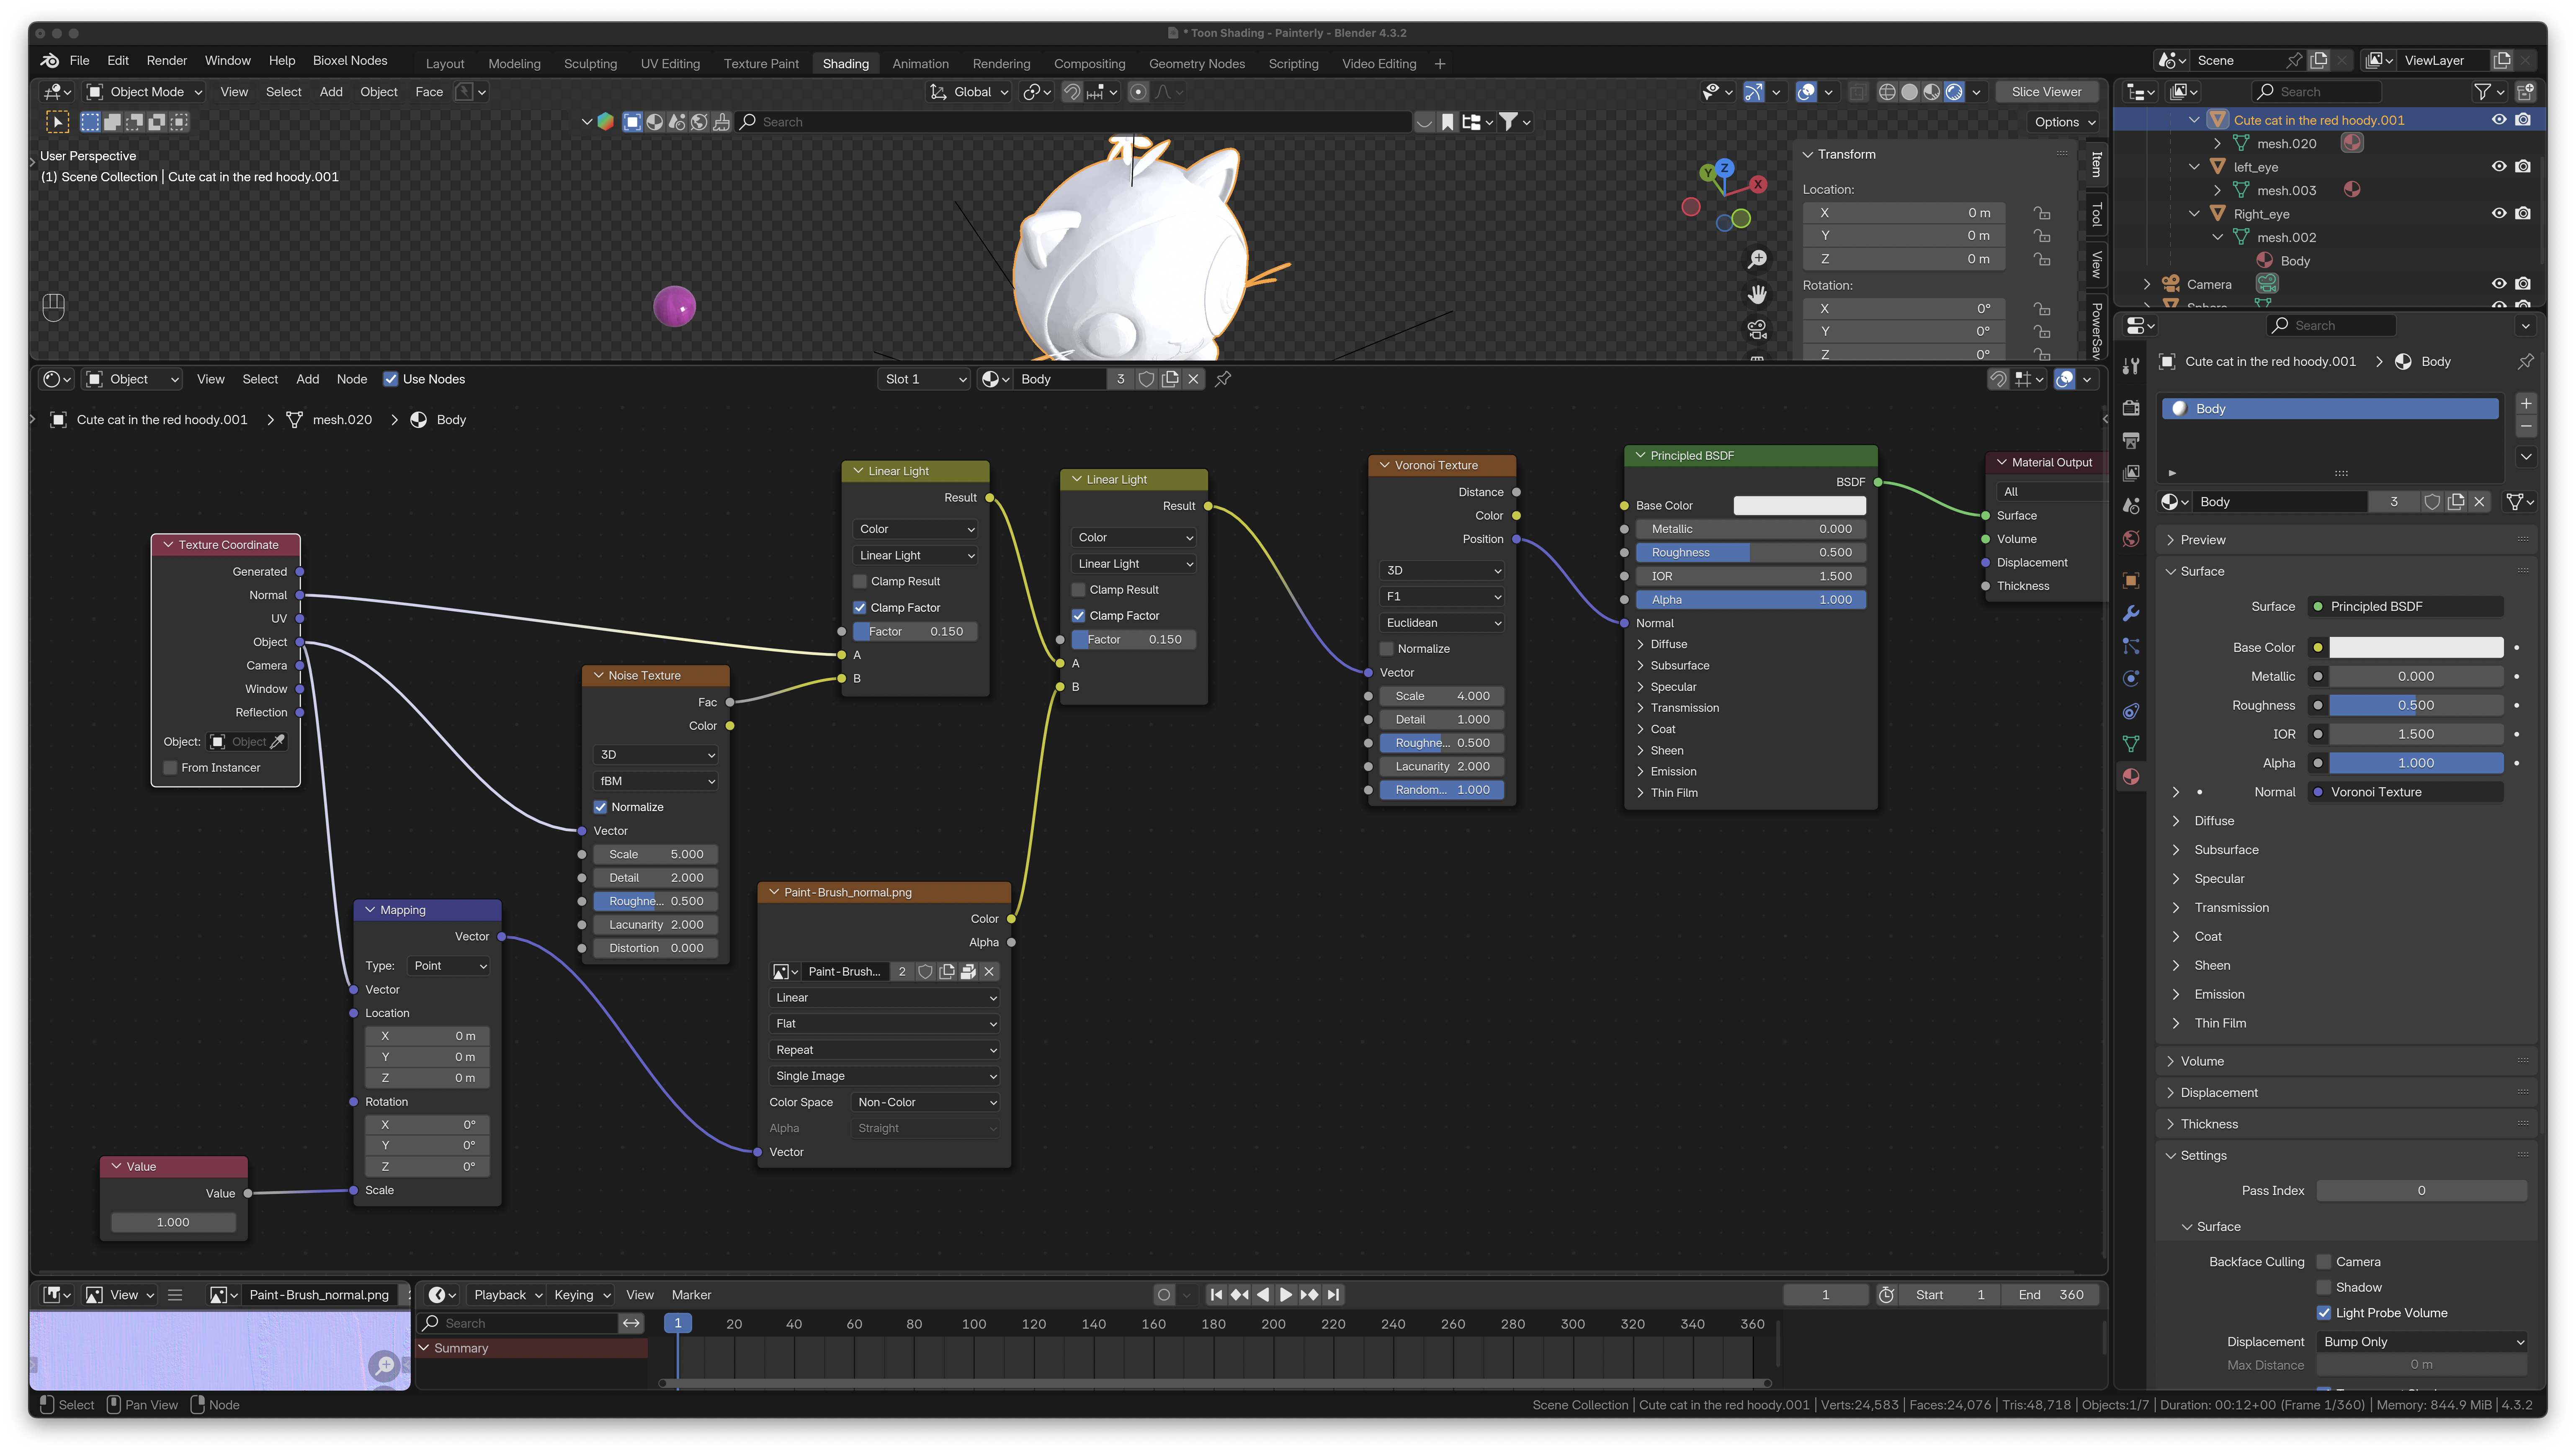Switch viewport to Solid shading
2576x1453 pixels.
[x=1909, y=92]
